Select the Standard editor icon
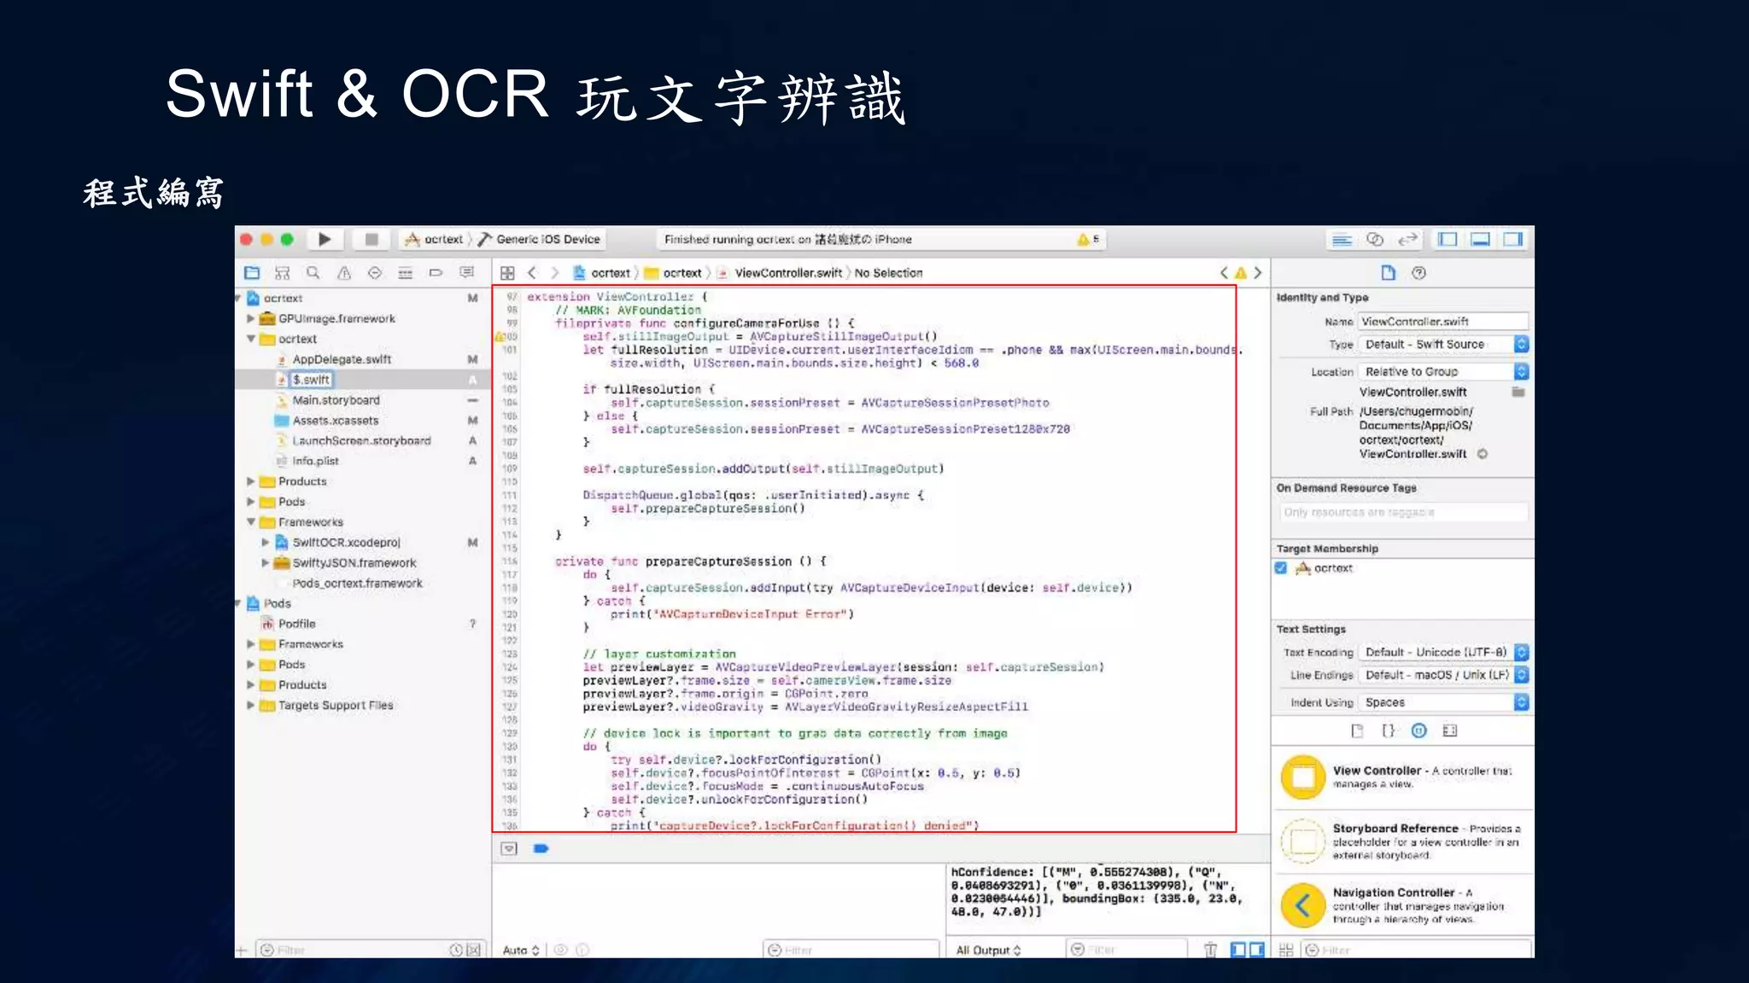1749x983 pixels. pos(1342,240)
